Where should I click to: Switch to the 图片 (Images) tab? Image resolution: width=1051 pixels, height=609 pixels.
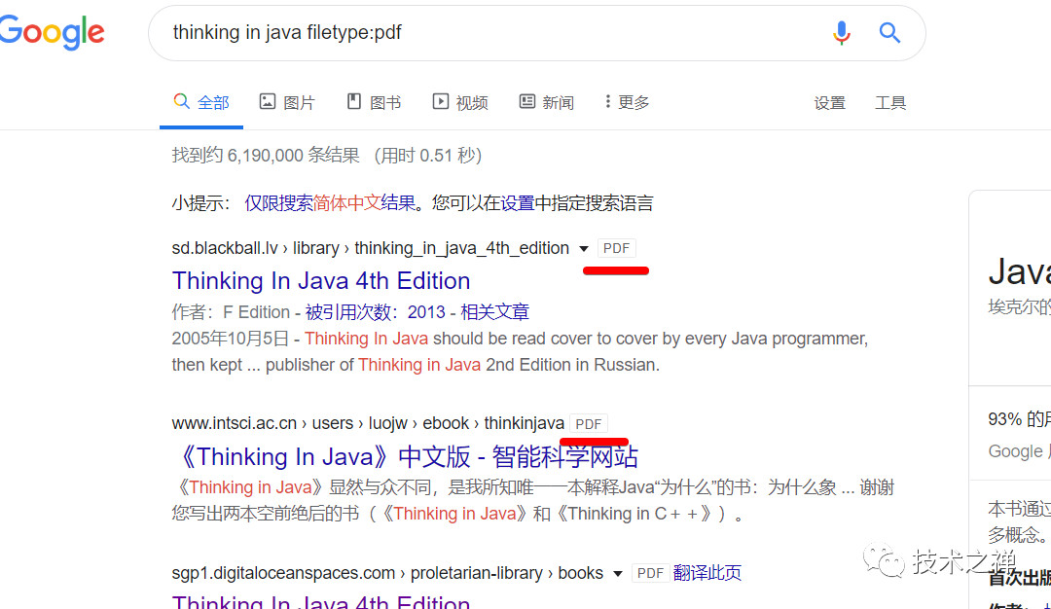pyautogui.click(x=287, y=102)
